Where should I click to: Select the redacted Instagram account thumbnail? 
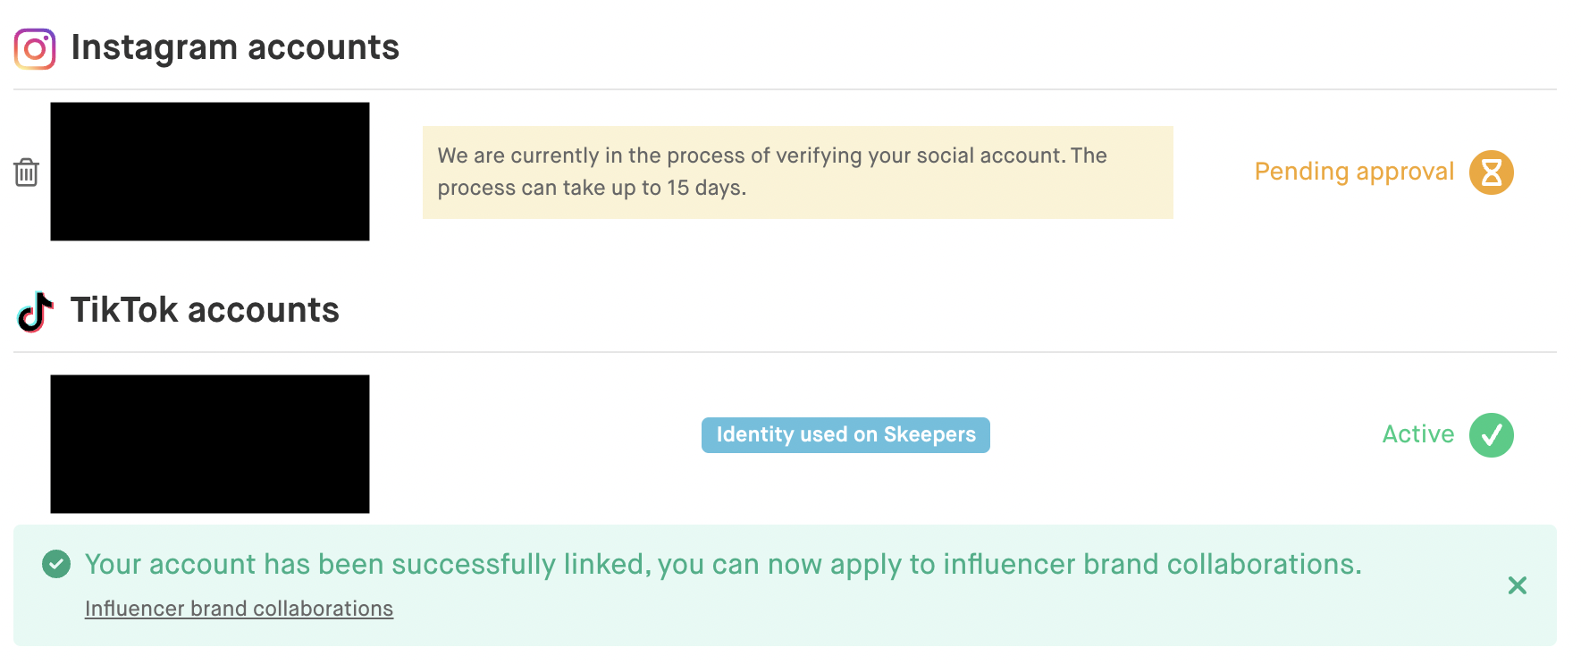click(x=210, y=172)
